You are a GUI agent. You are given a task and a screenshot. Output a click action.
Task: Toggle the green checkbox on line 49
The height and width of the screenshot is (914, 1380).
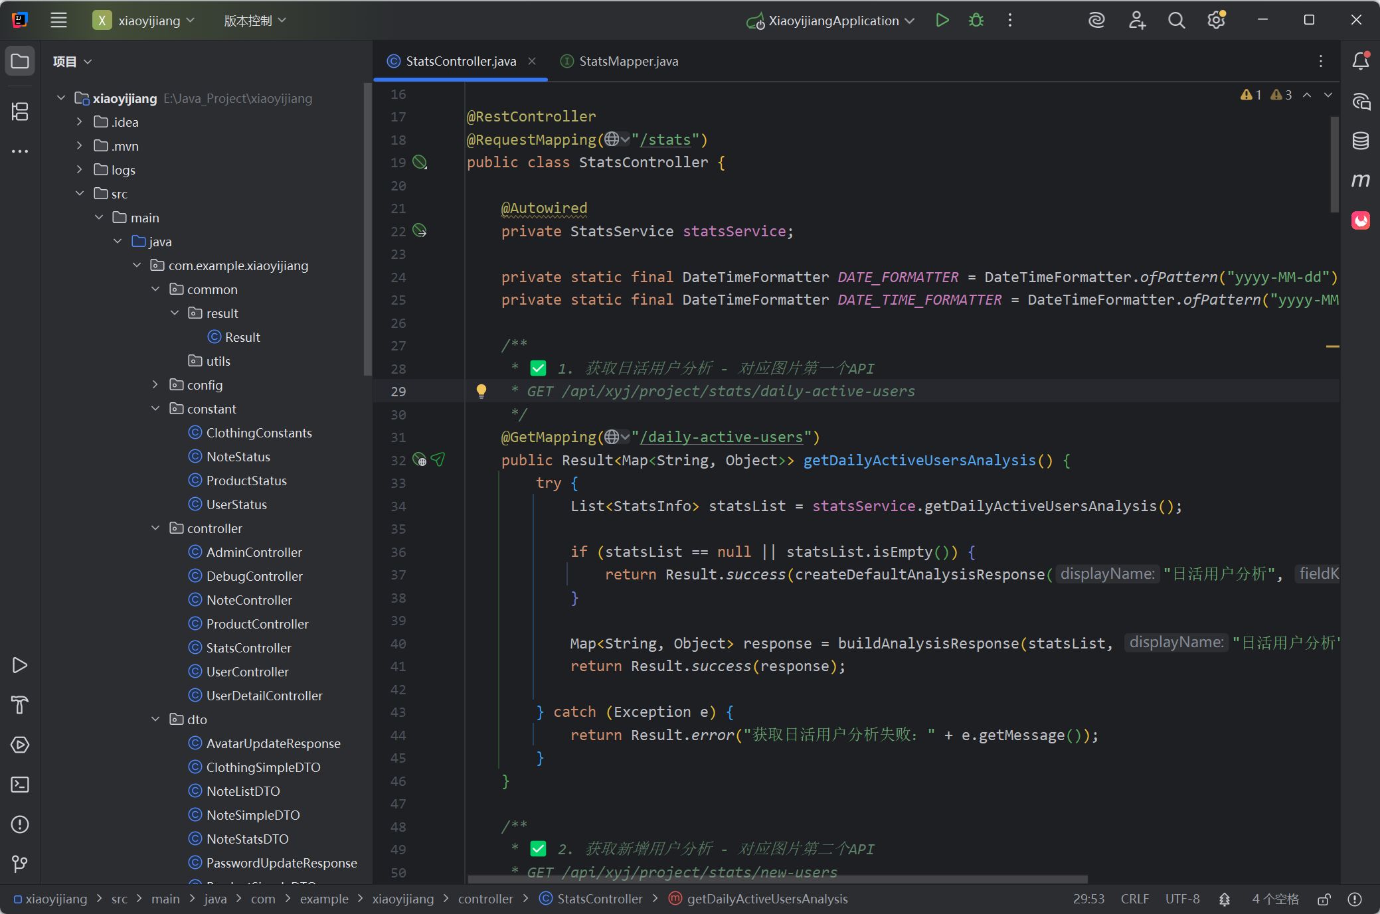click(538, 849)
